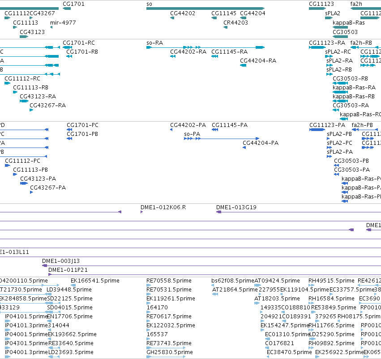Select transcript CG30503-RA
Image resolution: width=381 pixels, height=359 pixels.
pos(351,105)
